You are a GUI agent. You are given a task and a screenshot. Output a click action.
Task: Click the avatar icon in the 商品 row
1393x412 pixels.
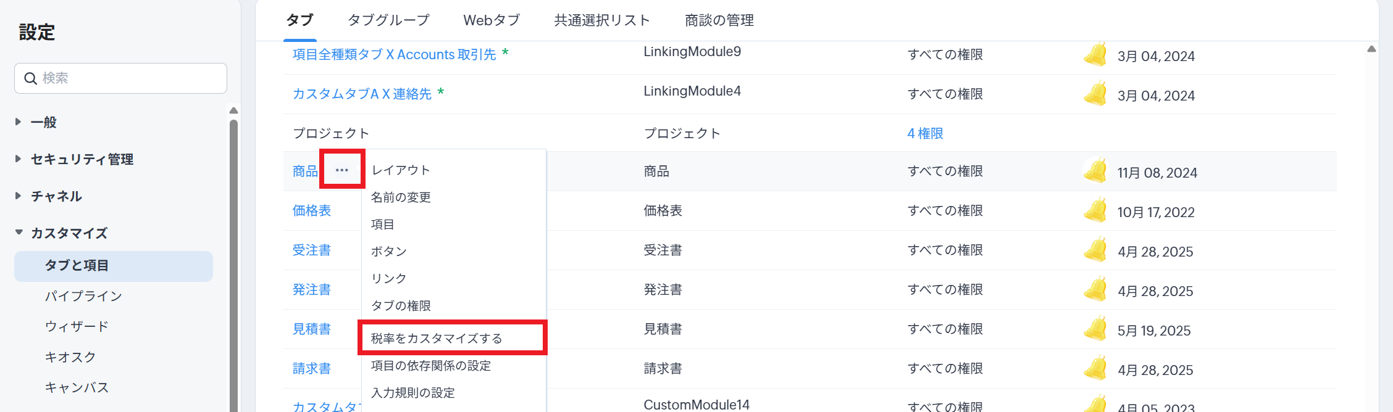[x=1095, y=171]
